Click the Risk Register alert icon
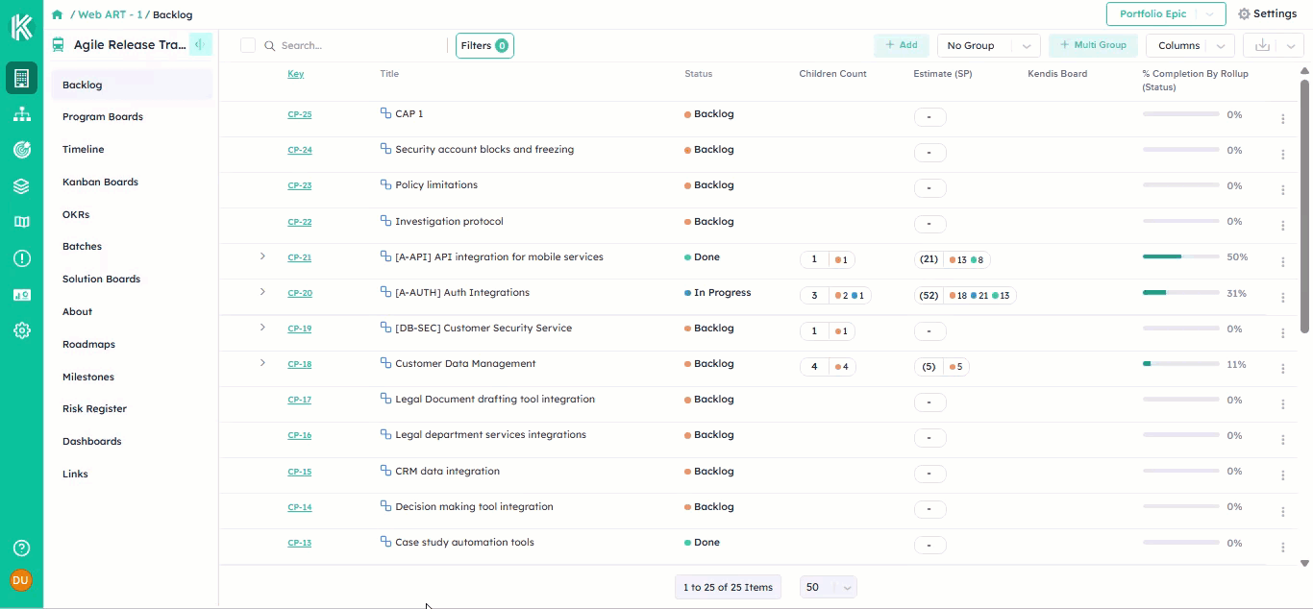This screenshot has height=609, width=1313. click(x=21, y=256)
